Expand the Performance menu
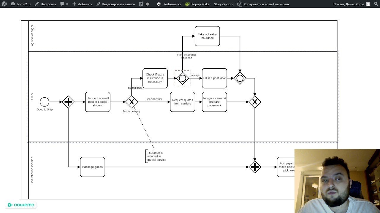 point(169,4)
